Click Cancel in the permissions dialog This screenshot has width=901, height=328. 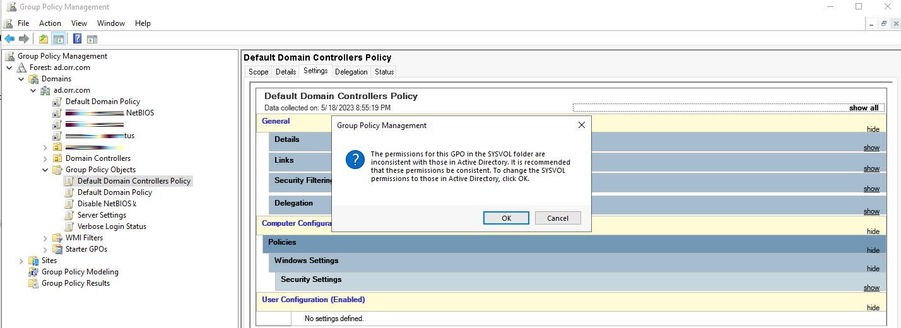click(557, 218)
